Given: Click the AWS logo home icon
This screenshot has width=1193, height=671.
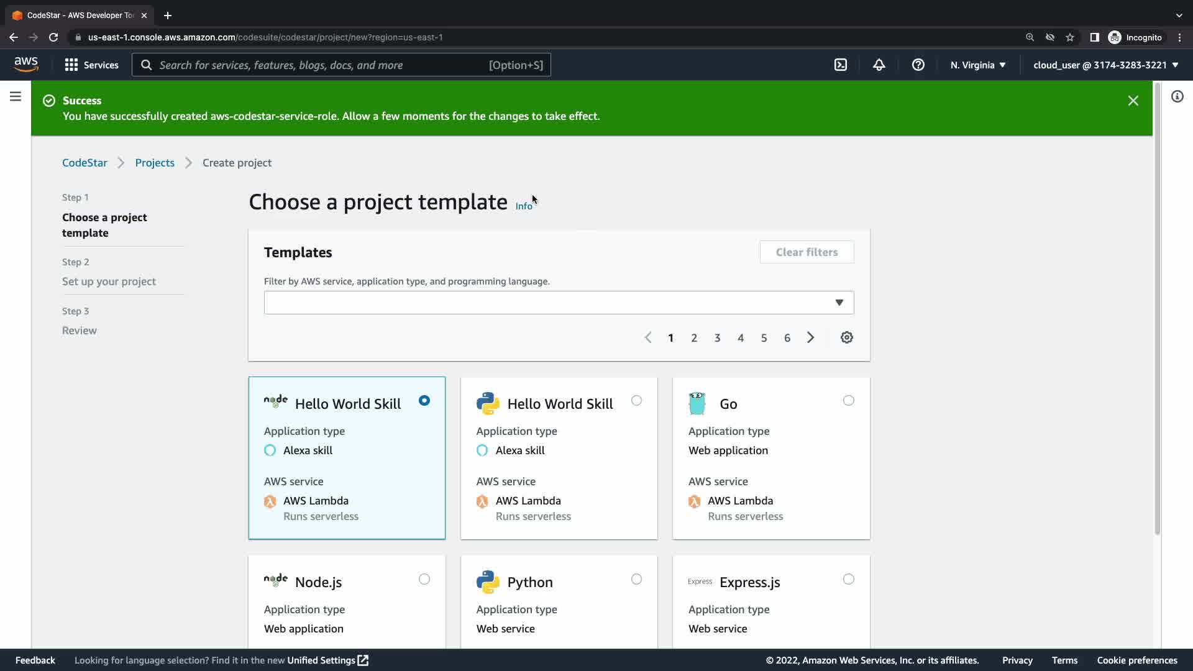Looking at the screenshot, I should pyautogui.click(x=26, y=64).
